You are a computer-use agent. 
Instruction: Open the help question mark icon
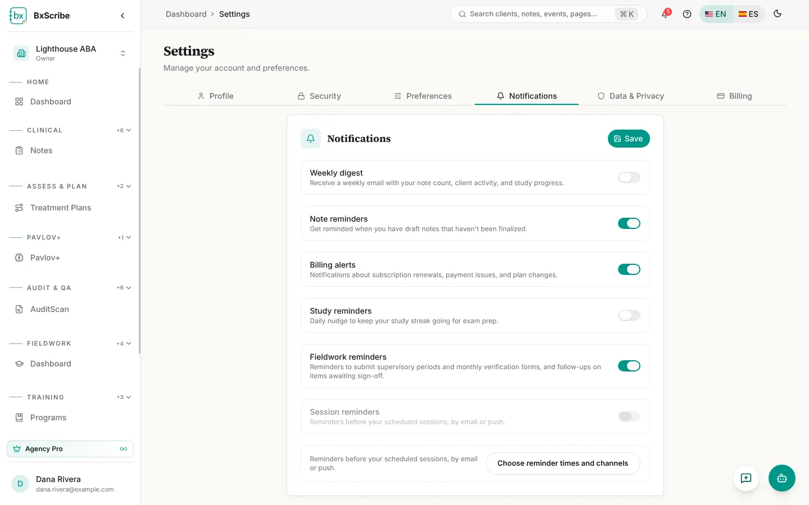[687, 14]
